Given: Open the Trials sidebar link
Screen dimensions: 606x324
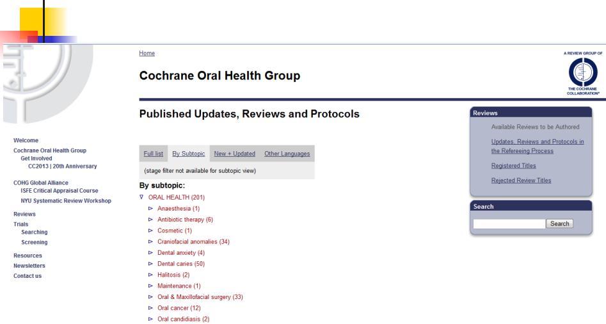Looking at the screenshot, I should click(x=21, y=224).
